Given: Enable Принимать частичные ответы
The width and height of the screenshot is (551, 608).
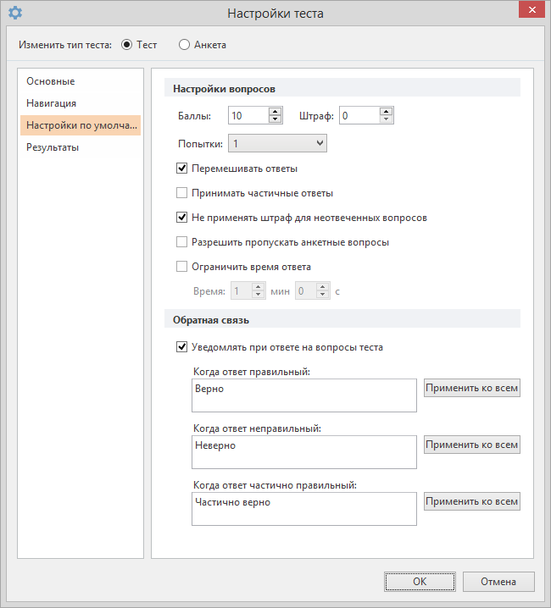Looking at the screenshot, I should (x=181, y=193).
